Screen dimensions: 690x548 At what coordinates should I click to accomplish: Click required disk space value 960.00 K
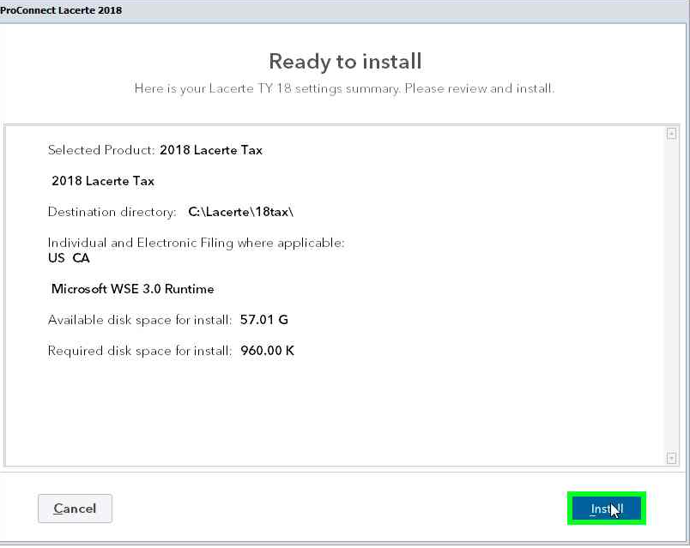pyautogui.click(x=267, y=351)
